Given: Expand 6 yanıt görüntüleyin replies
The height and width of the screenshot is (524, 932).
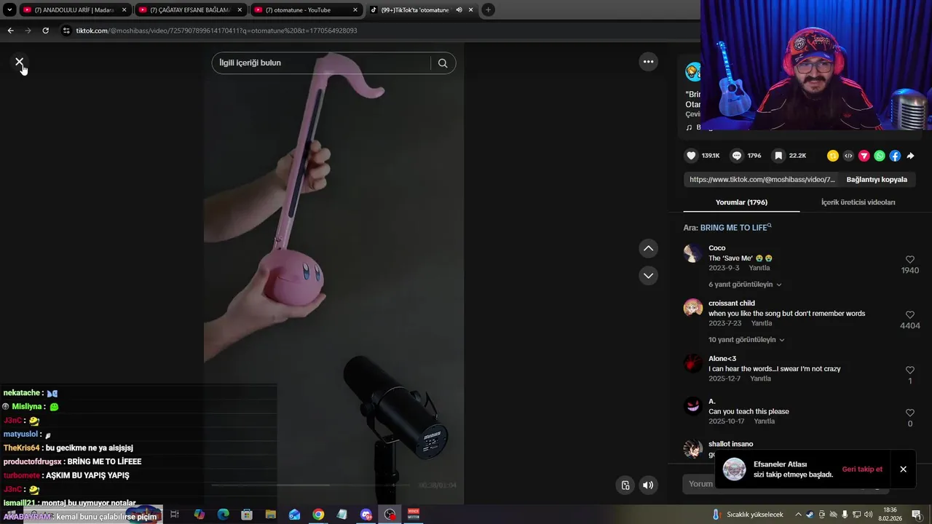Looking at the screenshot, I should (x=745, y=285).
